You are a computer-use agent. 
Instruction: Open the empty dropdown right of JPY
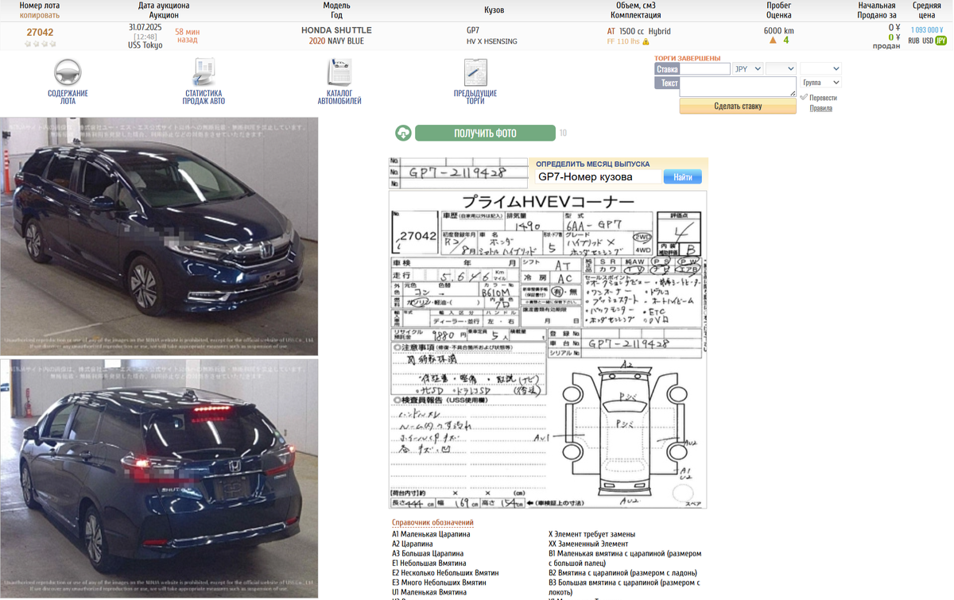click(x=781, y=69)
